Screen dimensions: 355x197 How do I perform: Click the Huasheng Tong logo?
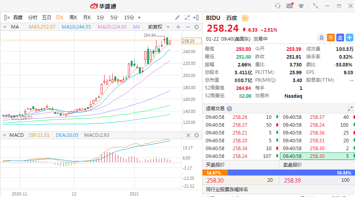pos(103,6)
